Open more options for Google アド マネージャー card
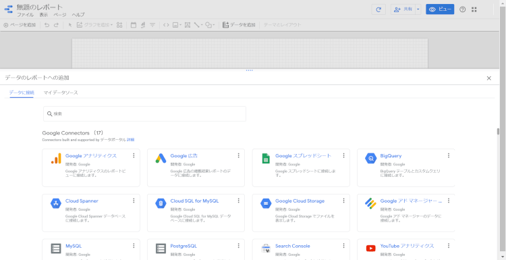This screenshot has height=260, width=506. tap(449, 201)
